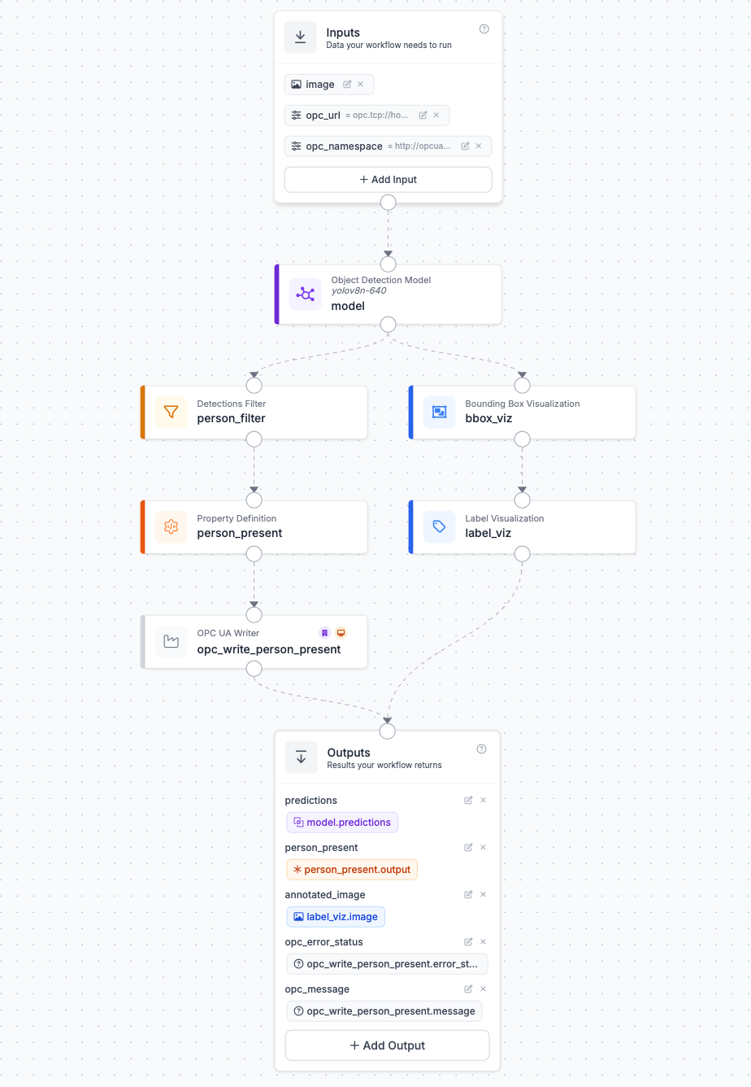Remove the opc_url input

coord(436,116)
